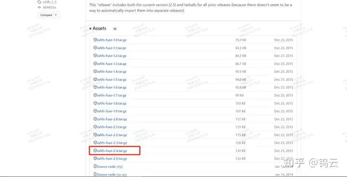
Task: Click package icon for sshfs-fuse-1.2.tar.gz
Action: click(x=95, y=55)
